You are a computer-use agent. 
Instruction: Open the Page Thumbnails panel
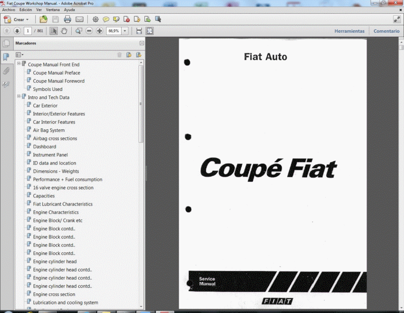click(x=6, y=43)
